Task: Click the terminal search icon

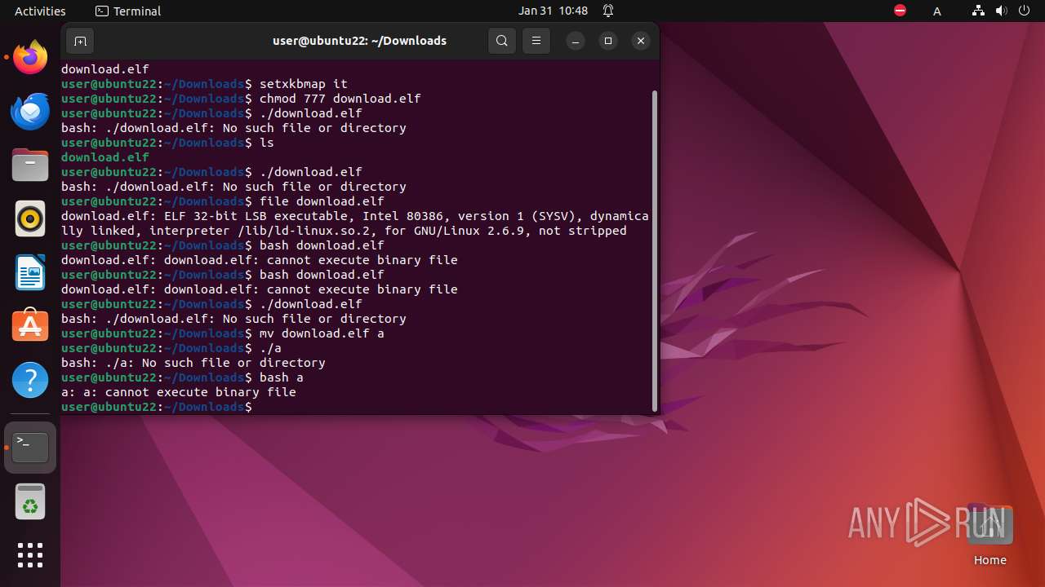Action: coord(502,41)
